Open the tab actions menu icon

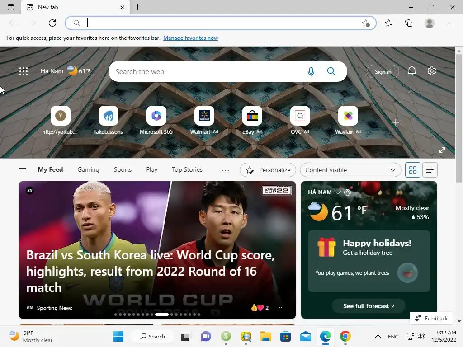pos(11,7)
